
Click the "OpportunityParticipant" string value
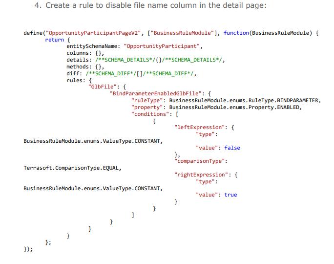point(162,46)
